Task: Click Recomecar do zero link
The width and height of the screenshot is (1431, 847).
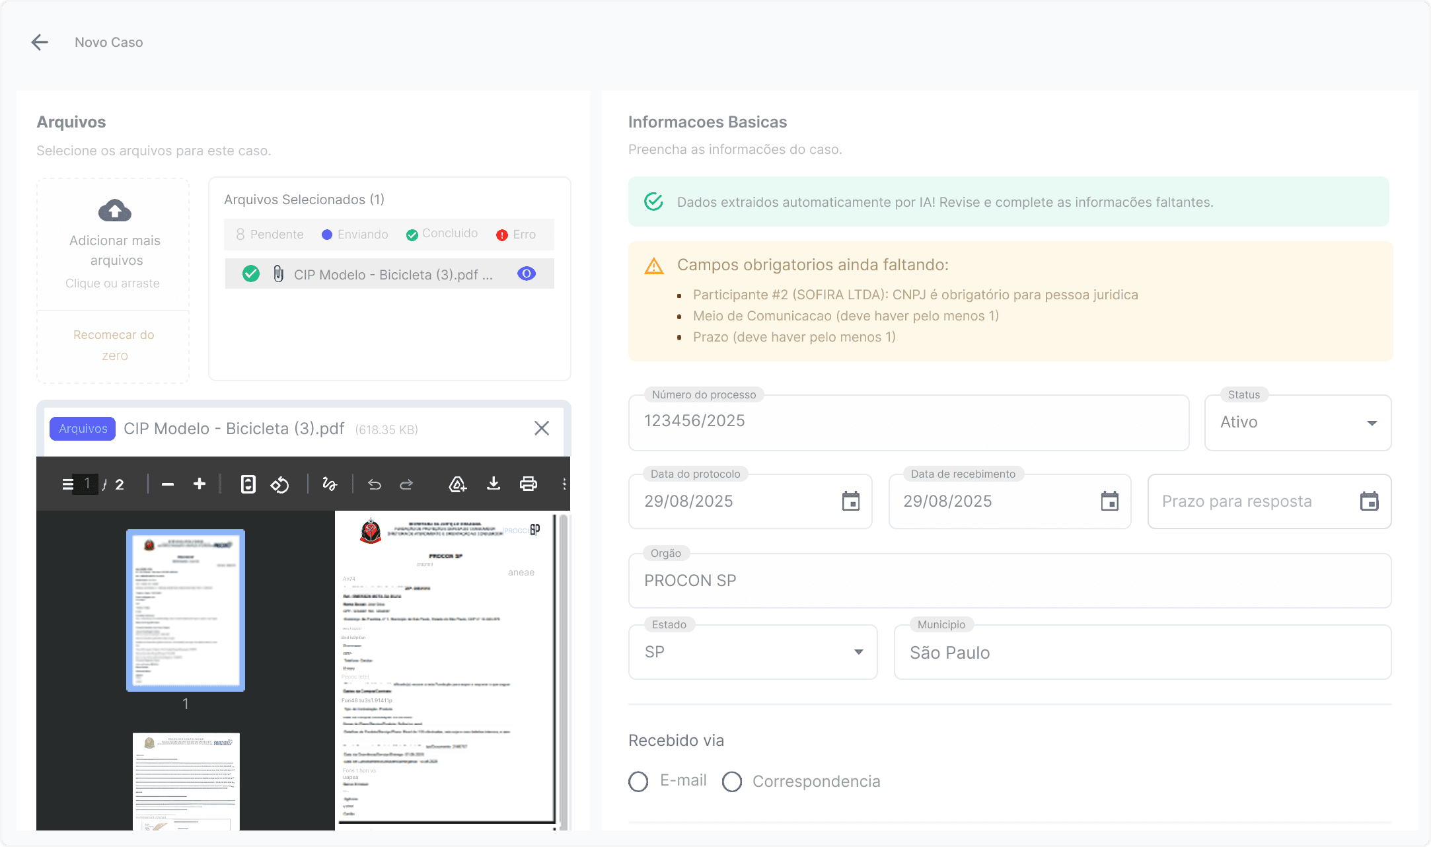Action: pyautogui.click(x=114, y=345)
